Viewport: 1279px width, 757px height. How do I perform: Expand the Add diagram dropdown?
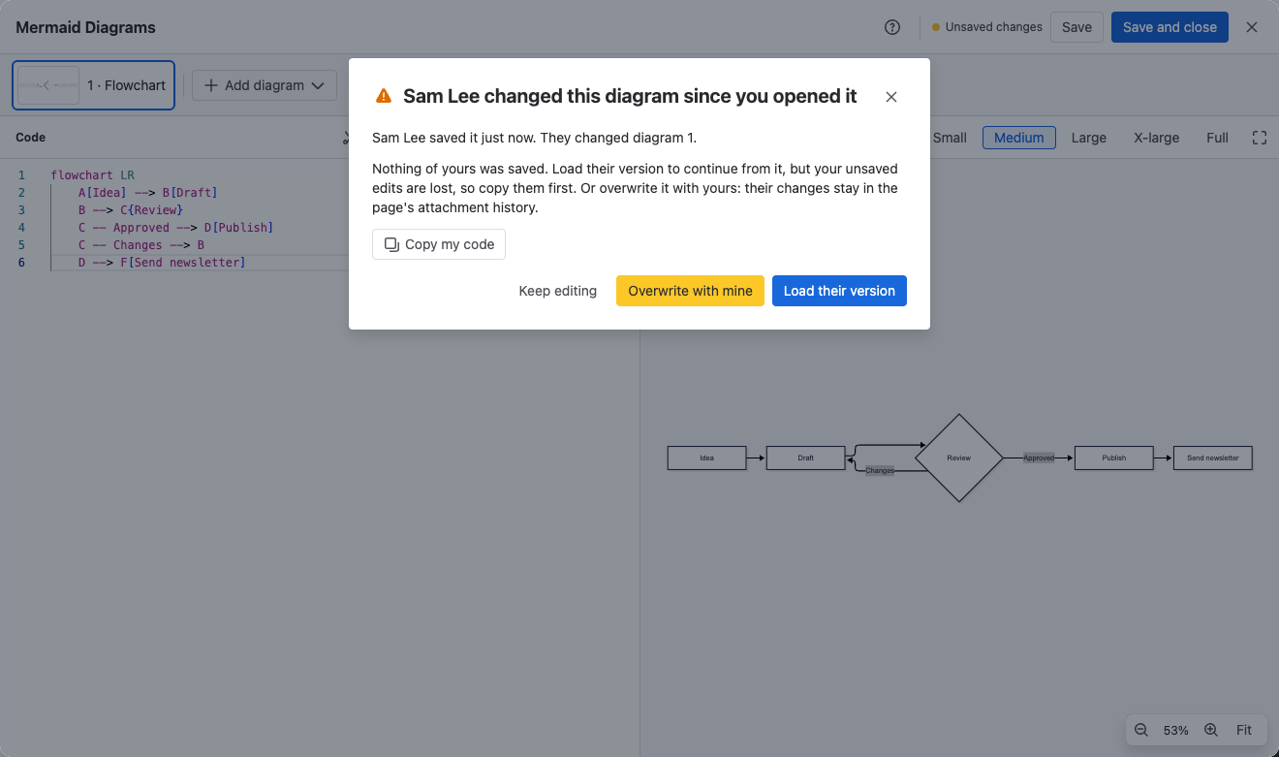click(265, 85)
